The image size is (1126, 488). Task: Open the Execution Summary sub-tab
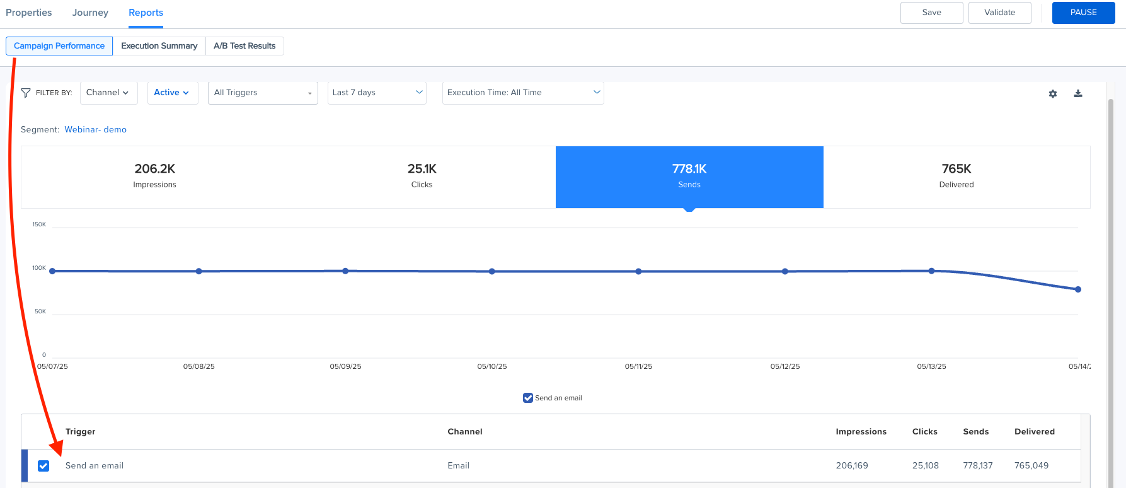coord(159,46)
